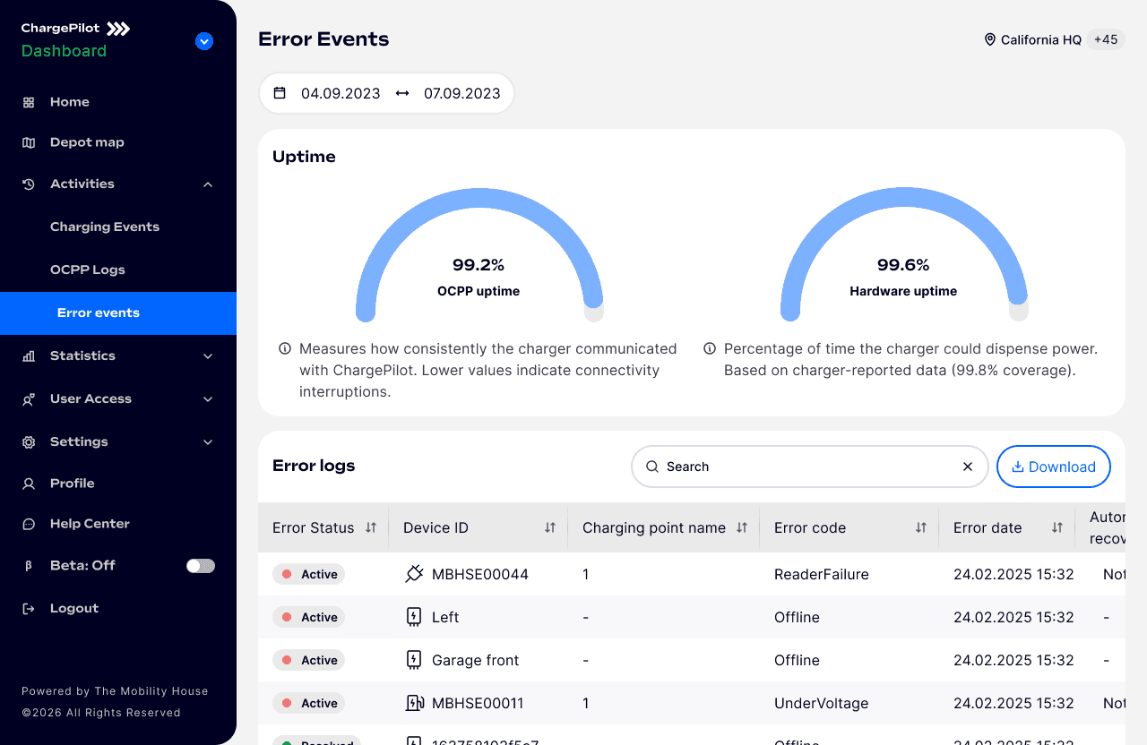Click the Statistics bar chart icon
Viewport: 1147px width, 745px height.
29,355
